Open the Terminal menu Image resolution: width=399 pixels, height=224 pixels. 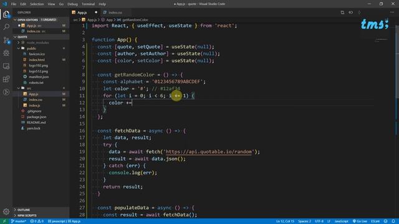pyautogui.click(x=89, y=4)
